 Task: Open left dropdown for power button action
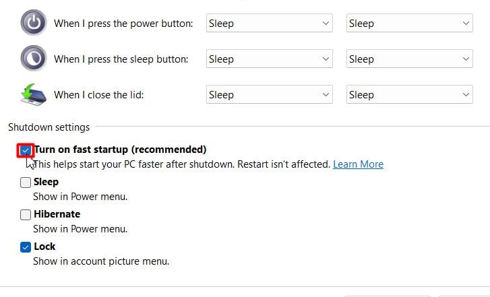[x=270, y=23]
